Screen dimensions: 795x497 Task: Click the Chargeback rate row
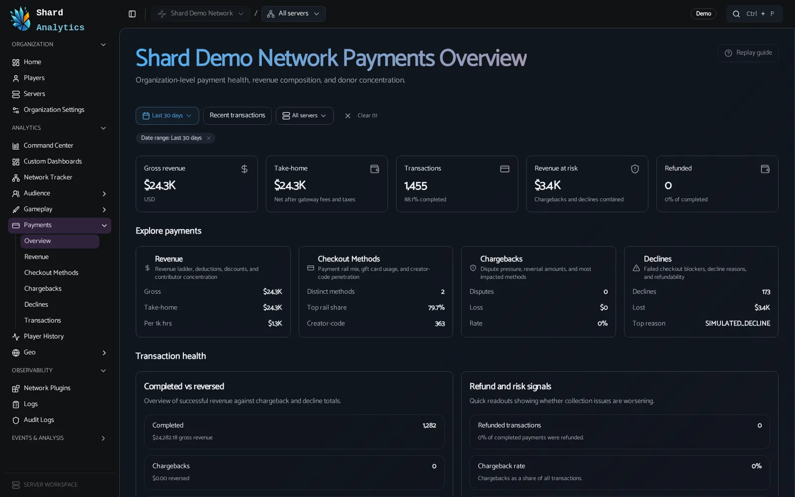(620, 472)
